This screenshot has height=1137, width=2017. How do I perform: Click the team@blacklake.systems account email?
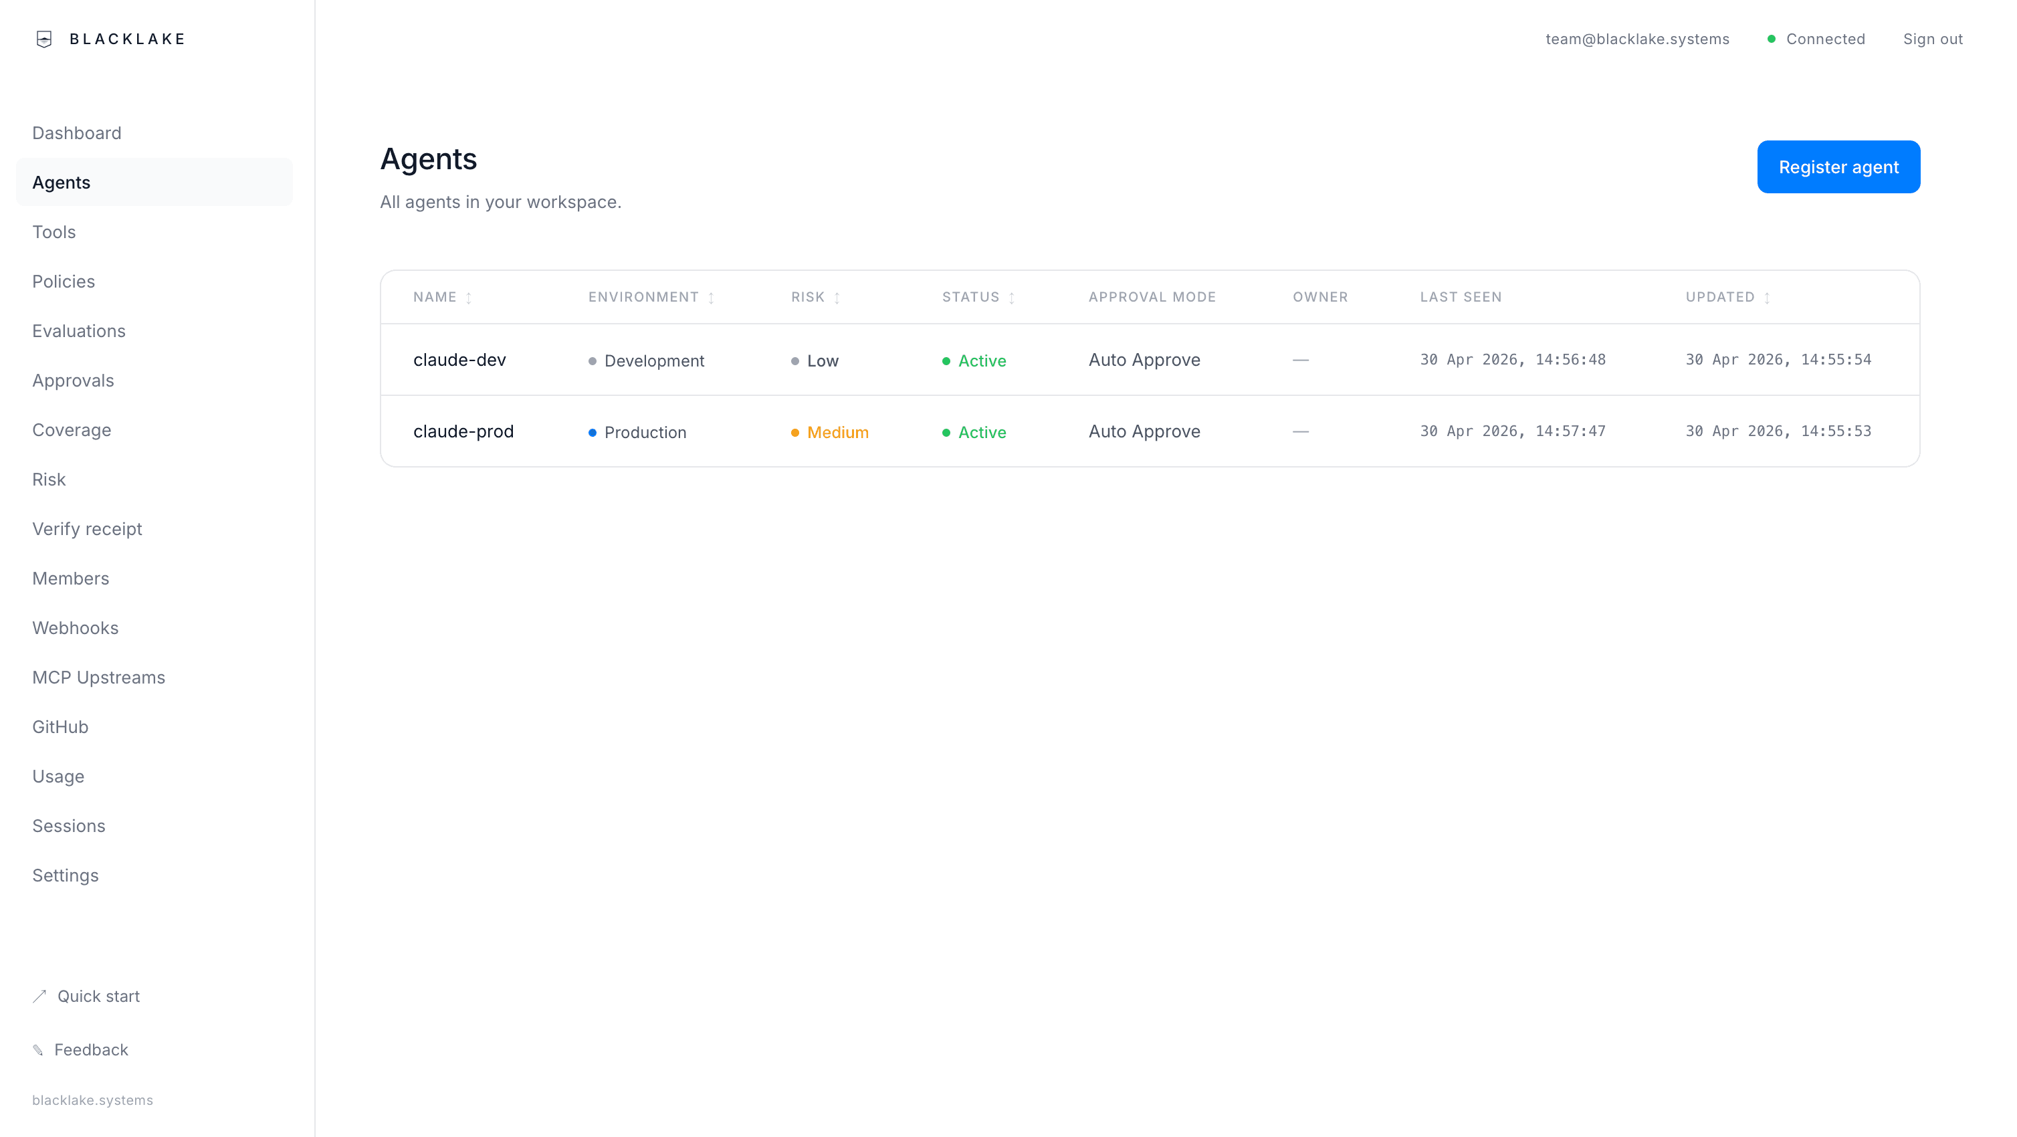pyautogui.click(x=1637, y=39)
